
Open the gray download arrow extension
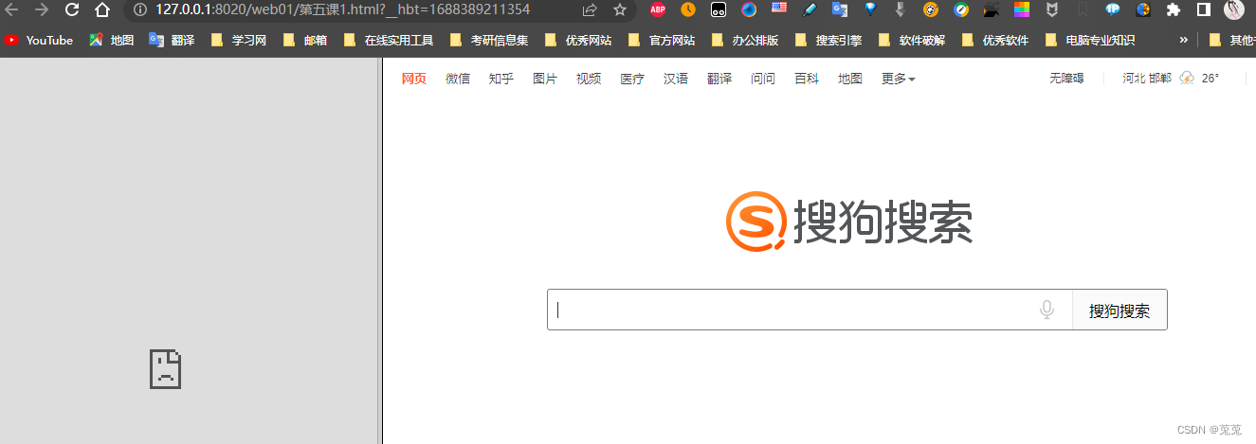[x=901, y=9]
